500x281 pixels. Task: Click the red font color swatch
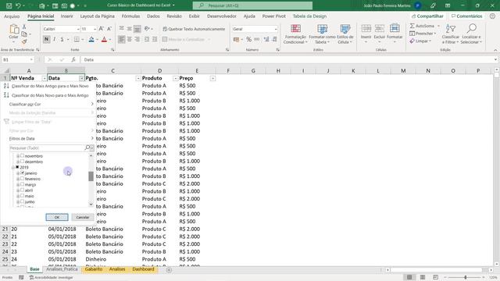(104, 40)
